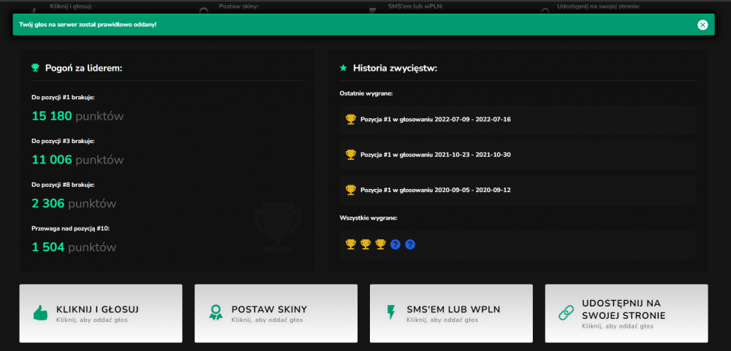Open the 2021-10-23 - 2021-10-30 win entry

click(518, 155)
